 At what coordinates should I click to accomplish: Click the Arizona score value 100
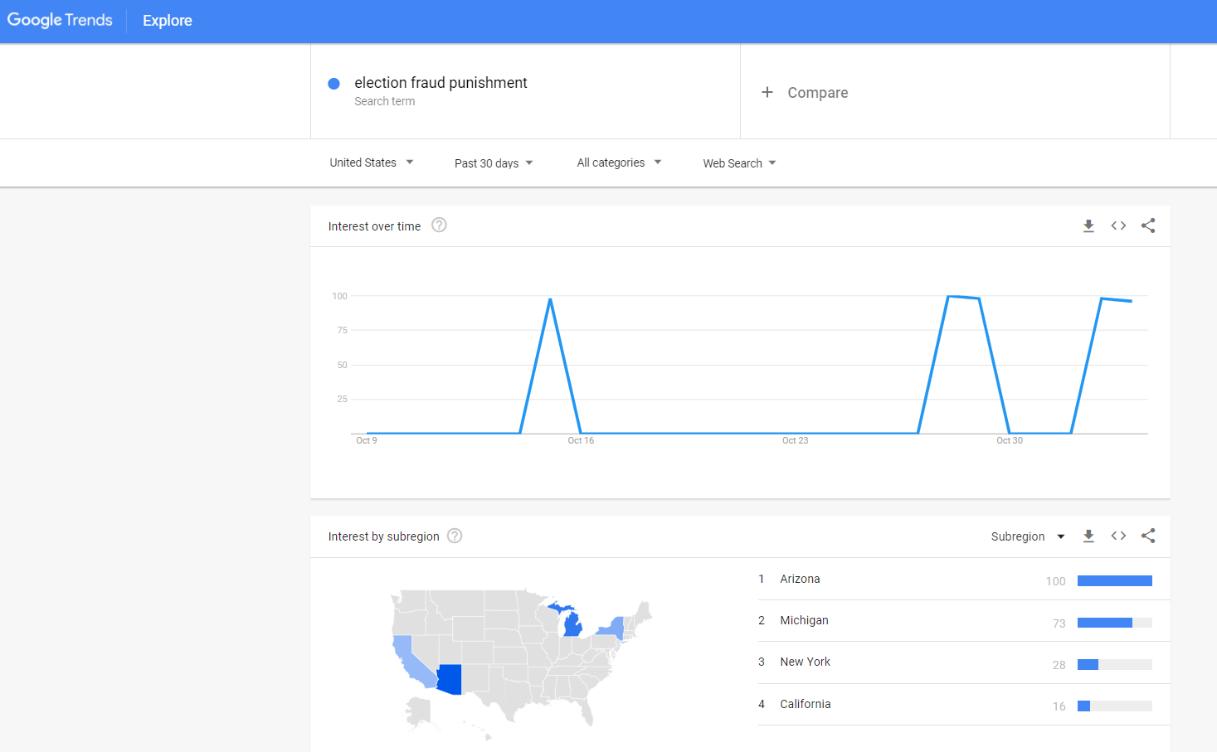point(1055,581)
